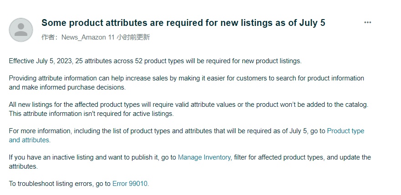Click 'If you have an inactive listing' text

(x=51, y=157)
